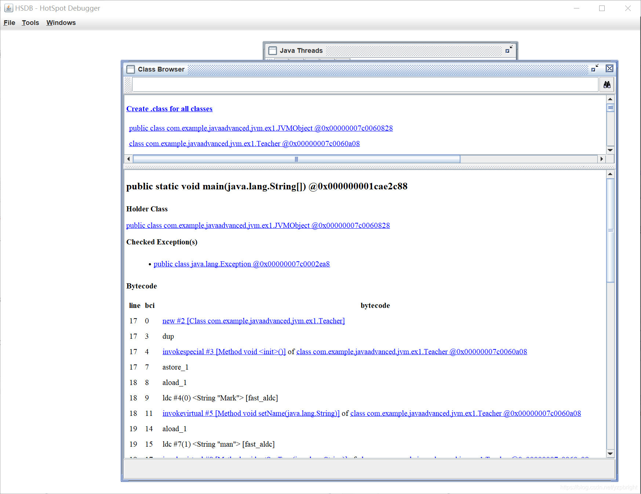
Task: Click the horizontal scrollbar thumb in the class list
Action: pyautogui.click(x=296, y=159)
